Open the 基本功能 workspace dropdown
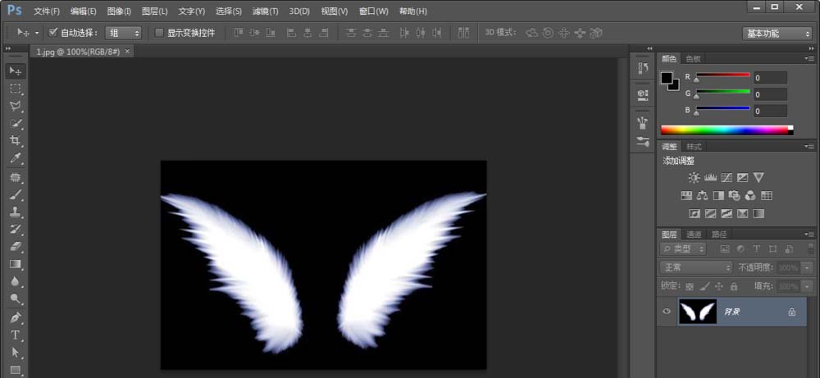 click(x=777, y=34)
